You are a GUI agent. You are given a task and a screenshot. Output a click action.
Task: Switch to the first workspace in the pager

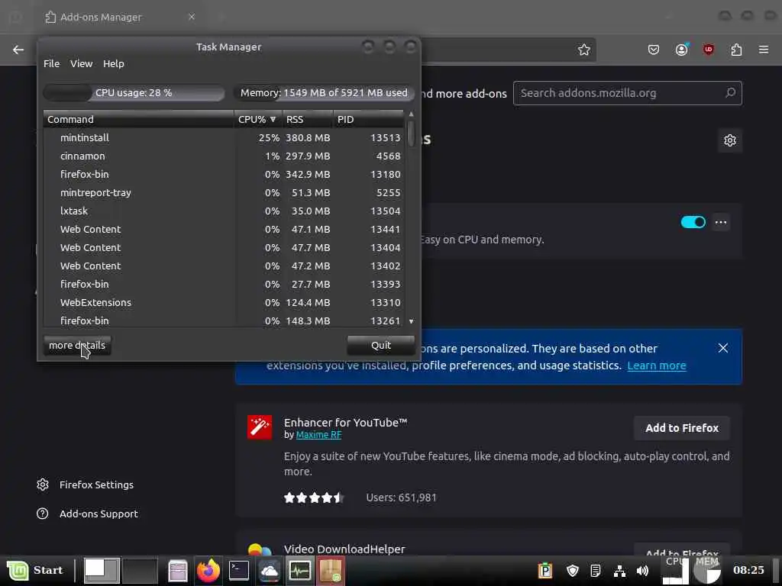[x=102, y=571]
